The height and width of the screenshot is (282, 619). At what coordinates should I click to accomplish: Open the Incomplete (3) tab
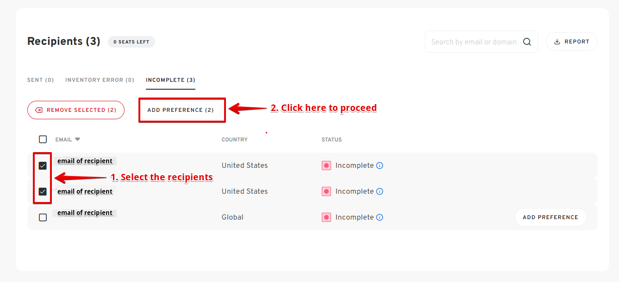click(x=170, y=80)
